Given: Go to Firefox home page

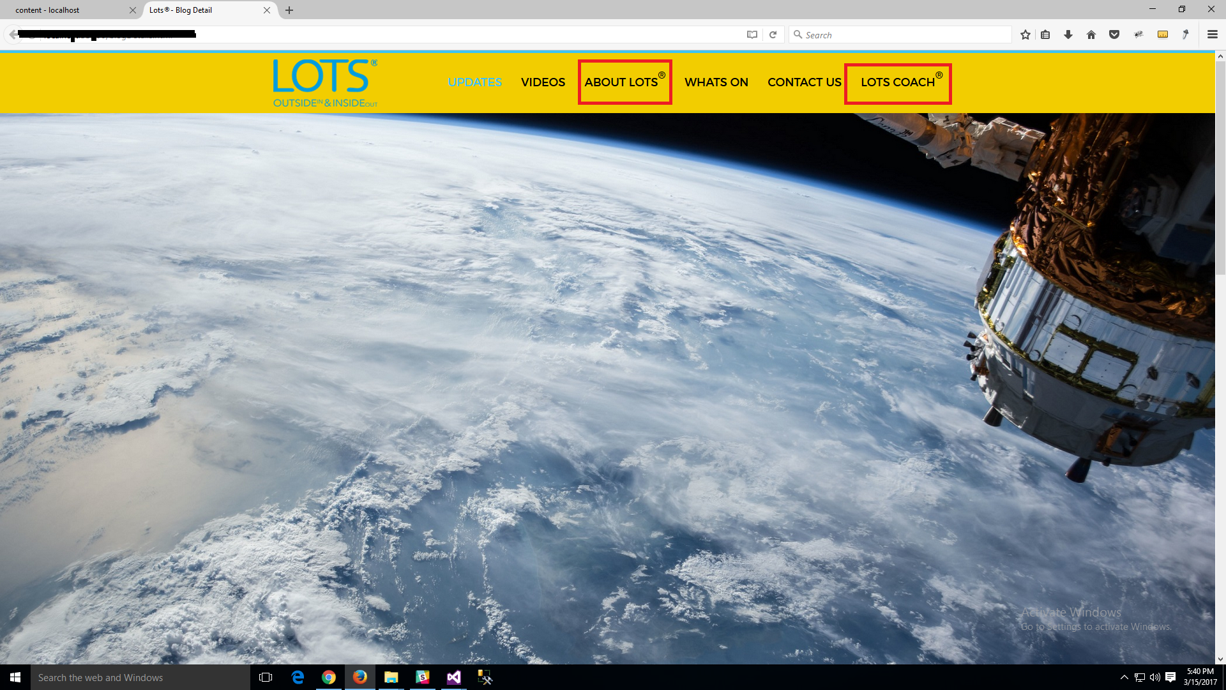Looking at the screenshot, I should click(x=1091, y=34).
